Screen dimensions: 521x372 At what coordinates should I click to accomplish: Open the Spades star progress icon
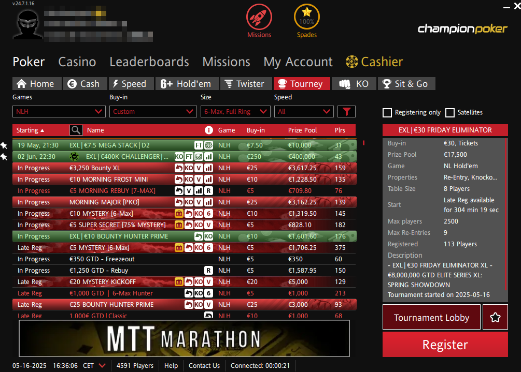click(x=307, y=17)
